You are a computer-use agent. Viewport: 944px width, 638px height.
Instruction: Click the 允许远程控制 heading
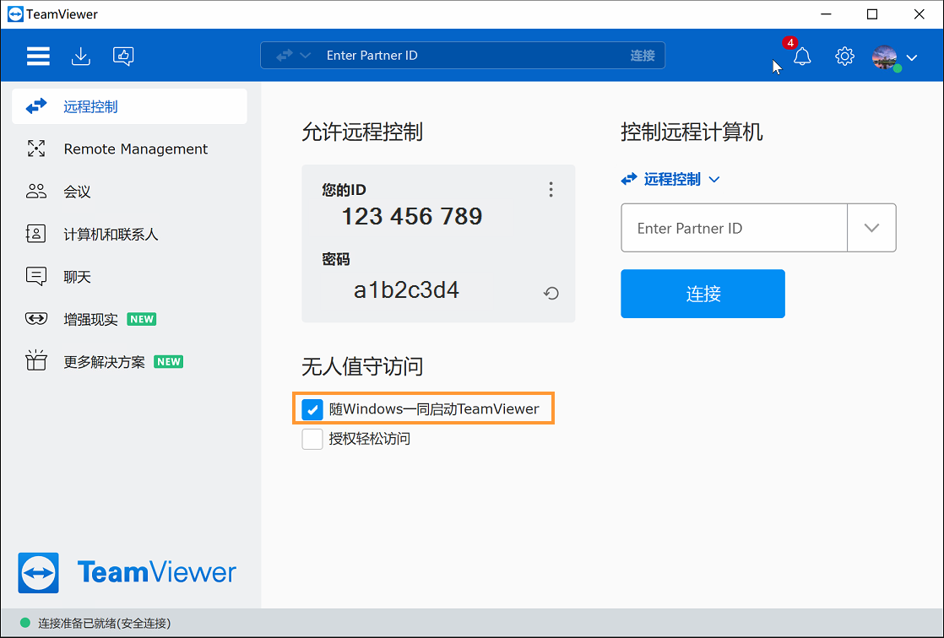pyautogui.click(x=362, y=132)
